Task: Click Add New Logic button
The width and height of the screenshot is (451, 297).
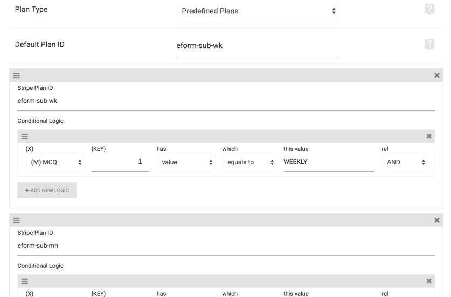Action: click(x=47, y=190)
